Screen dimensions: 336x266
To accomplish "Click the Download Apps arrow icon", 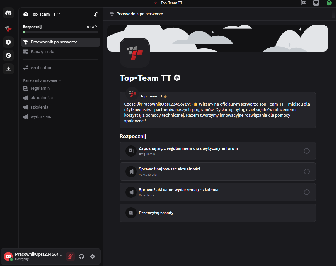I will point(8,69).
